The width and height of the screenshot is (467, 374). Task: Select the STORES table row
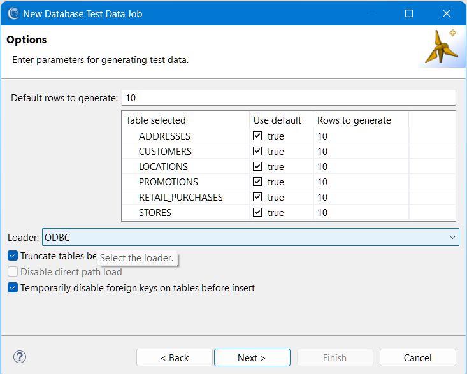(289, 212)
